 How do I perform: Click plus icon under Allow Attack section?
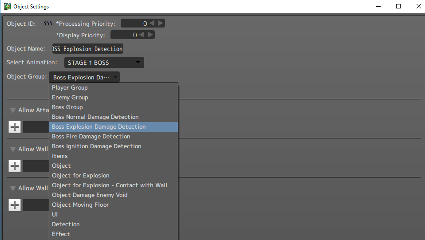(15, 127)
